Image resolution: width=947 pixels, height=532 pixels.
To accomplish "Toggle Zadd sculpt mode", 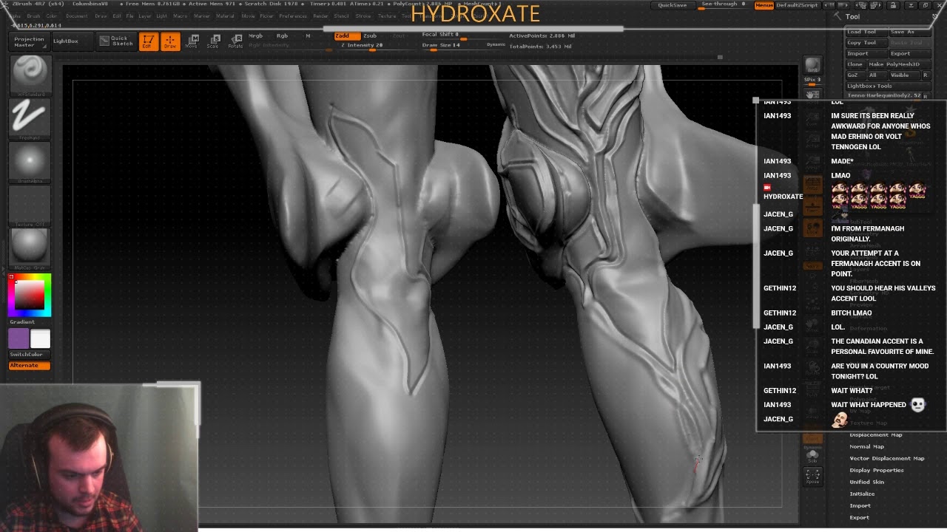I will coord(346,35).
